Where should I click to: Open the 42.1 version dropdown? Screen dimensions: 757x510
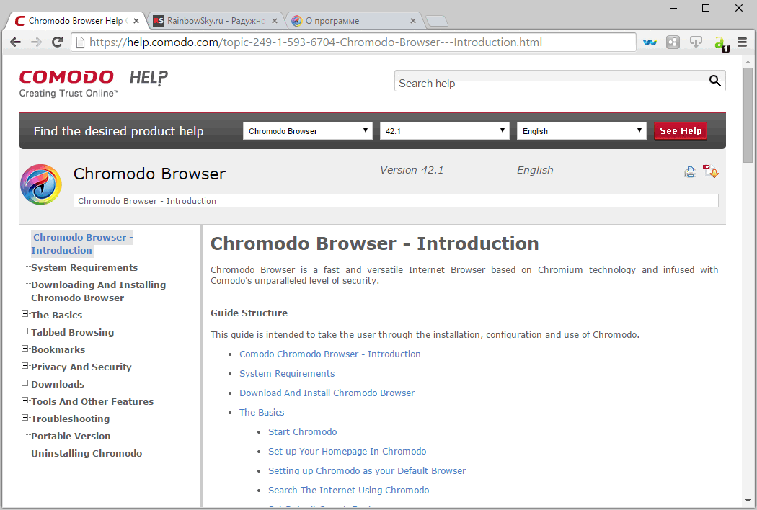(445, 131)
